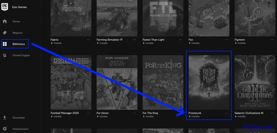Open the three-dot menu for Fez

pyautogui.click(x=226, y=40)
